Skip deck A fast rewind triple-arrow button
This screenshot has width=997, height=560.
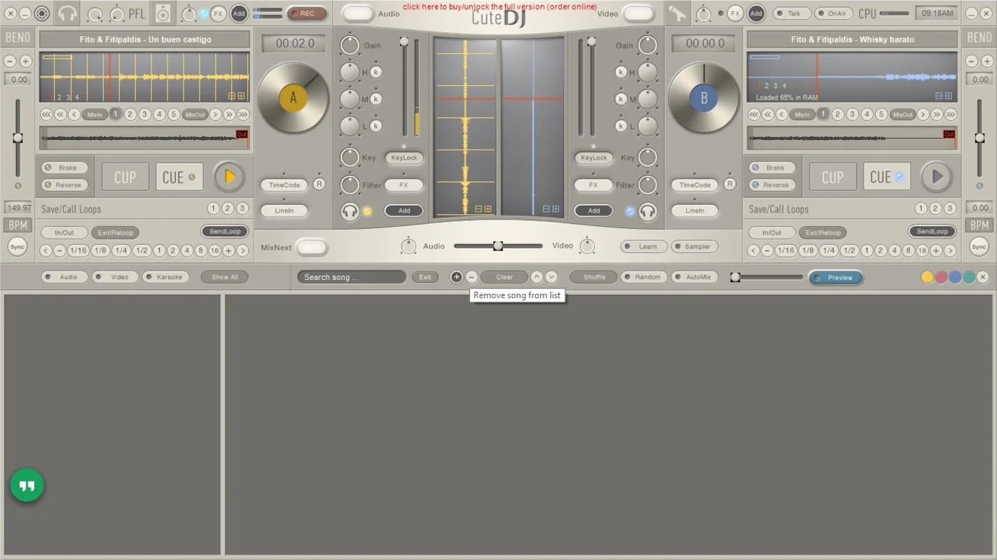(x=46, y=114)
